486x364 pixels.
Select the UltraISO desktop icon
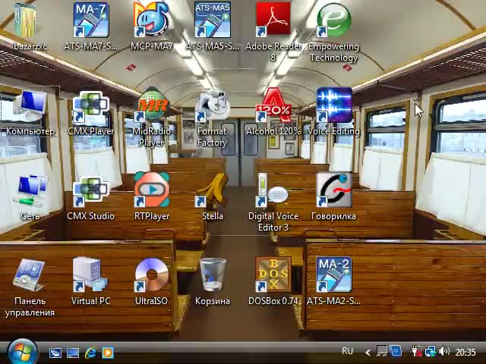click(x=152, y=275)
